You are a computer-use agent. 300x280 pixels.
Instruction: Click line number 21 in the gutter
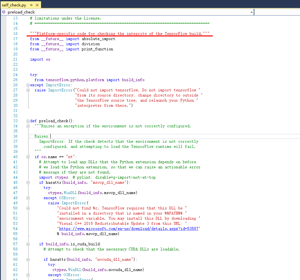tap(15, 59)
